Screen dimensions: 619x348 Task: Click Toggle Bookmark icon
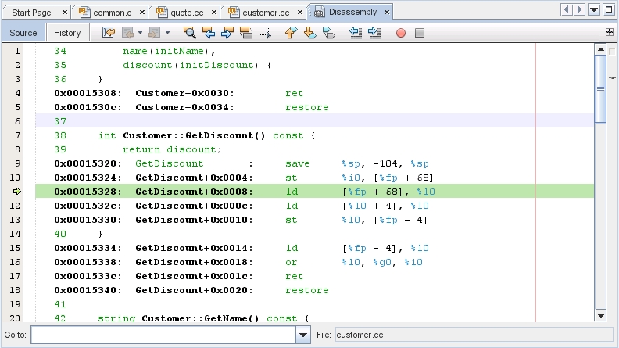point(329,33)
